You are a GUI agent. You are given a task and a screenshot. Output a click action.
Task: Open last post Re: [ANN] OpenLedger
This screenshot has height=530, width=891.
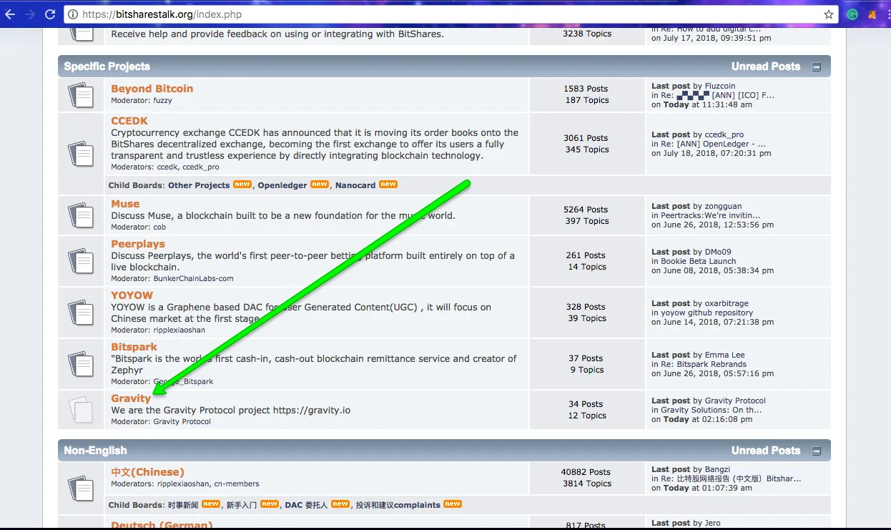713,144
